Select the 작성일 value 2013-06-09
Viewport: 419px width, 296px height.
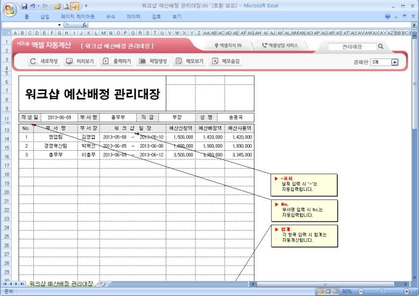59,117
